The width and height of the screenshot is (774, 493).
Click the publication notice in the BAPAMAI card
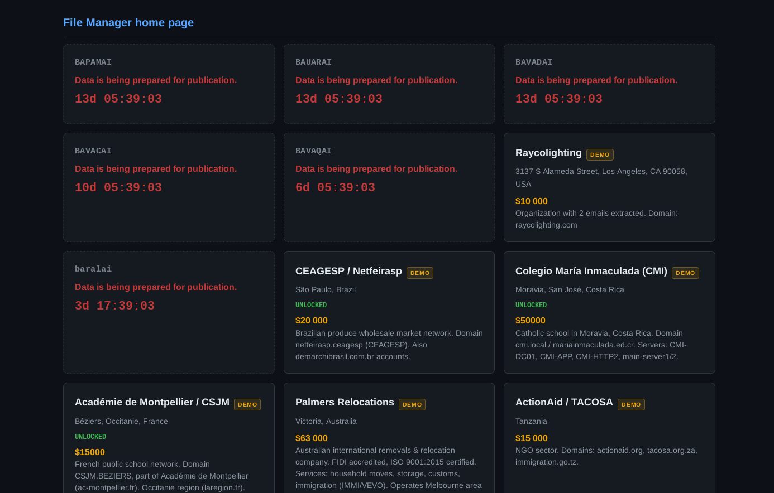click(156, 80)
